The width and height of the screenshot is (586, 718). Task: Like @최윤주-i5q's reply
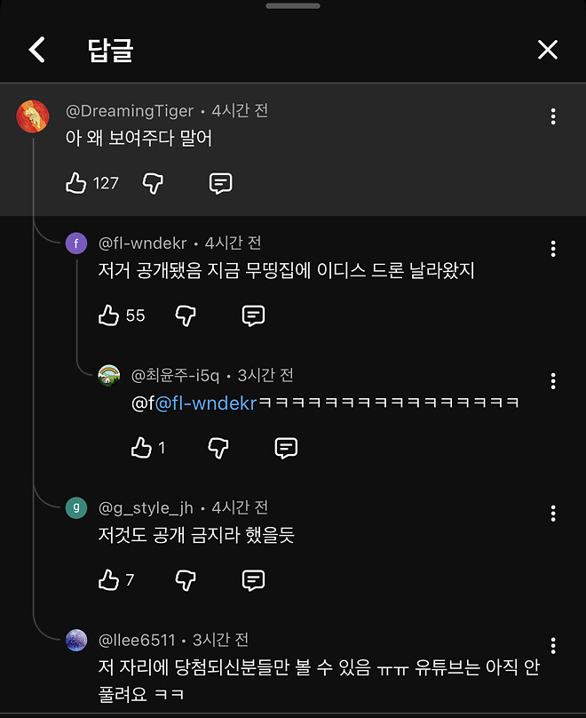pyautogui.click(x=144, y=448)
